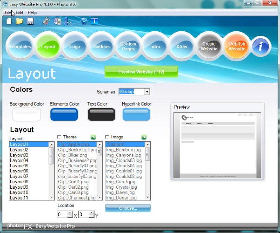
Task: Click the disc and page toolbar icon
Action: point(57,21)
